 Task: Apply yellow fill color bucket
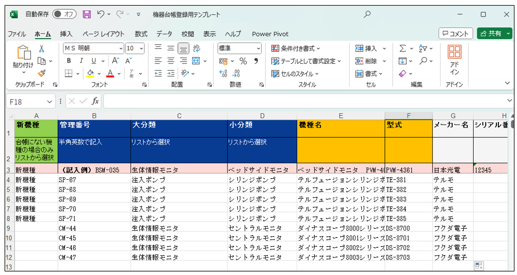(x=90, y=73)
